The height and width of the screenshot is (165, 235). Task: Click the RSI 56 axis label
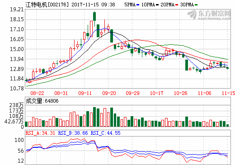[x=21, y=151]
